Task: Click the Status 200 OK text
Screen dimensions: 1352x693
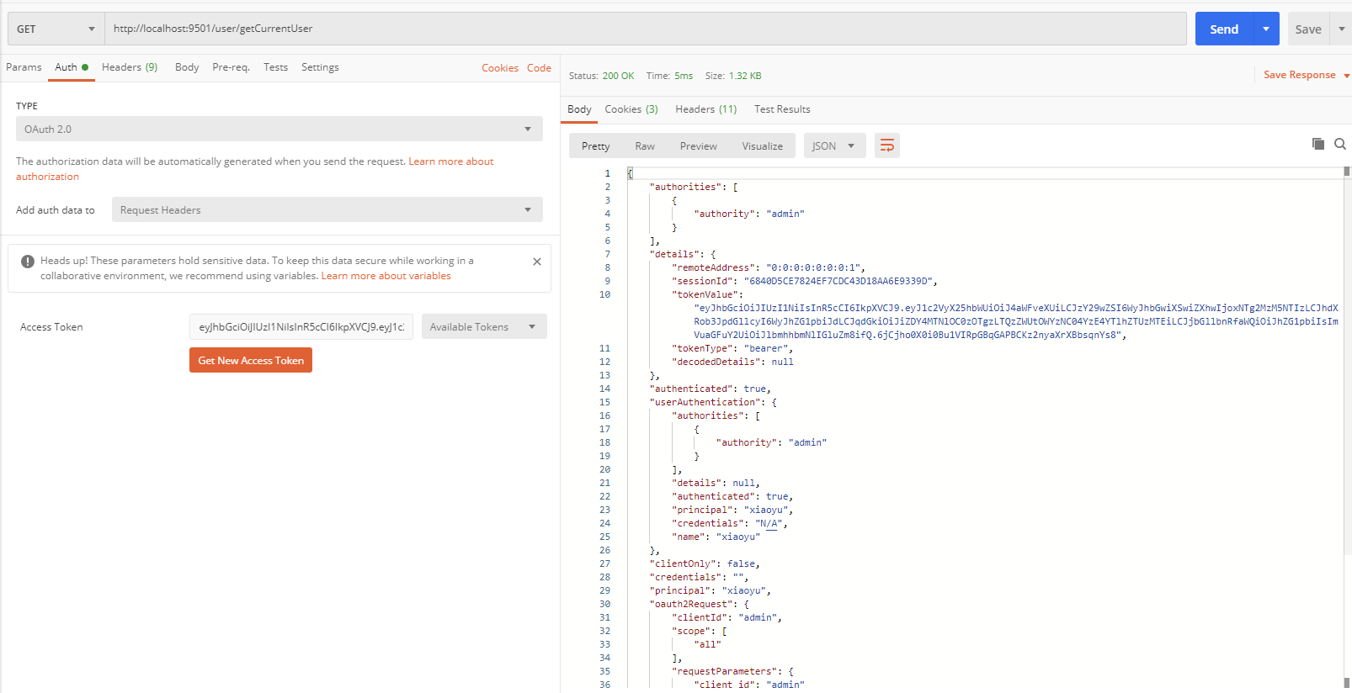Action: (601, 76)
